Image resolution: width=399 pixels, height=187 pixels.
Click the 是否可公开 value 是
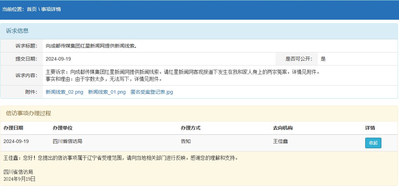[323, 59]
